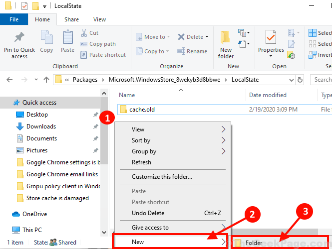Click the History ribbon icon

(x=291, y=55)
